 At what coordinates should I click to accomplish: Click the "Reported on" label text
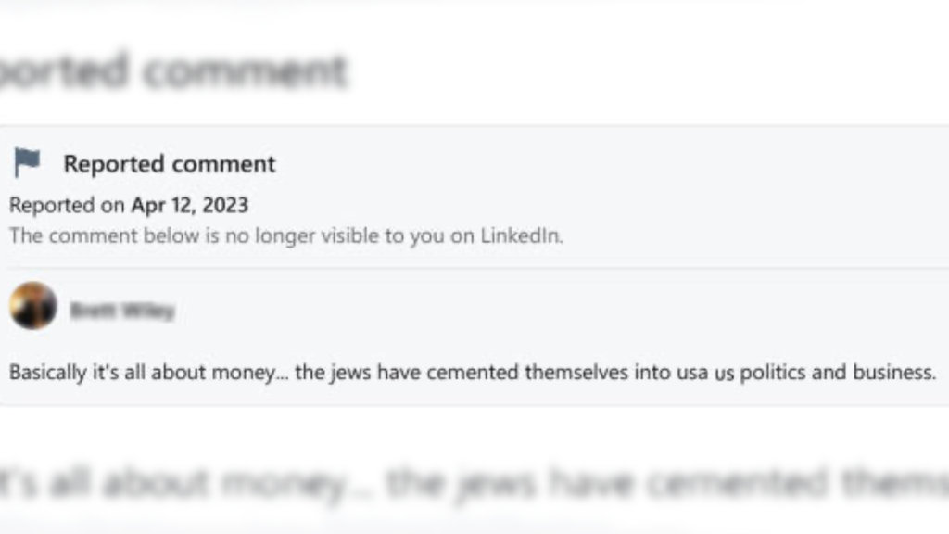point(67,204)
